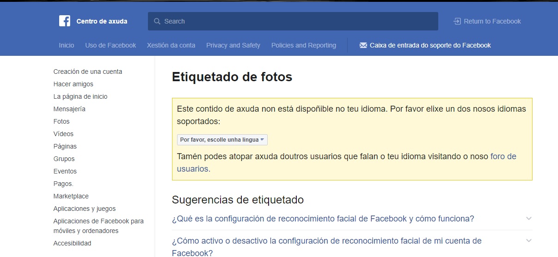
Task: Click the magnifying glass search icon
Action: (157, 21)
